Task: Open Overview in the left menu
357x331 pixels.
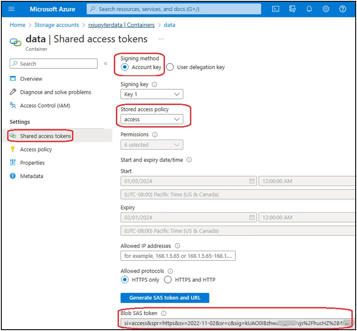Action: pos(31,79)
